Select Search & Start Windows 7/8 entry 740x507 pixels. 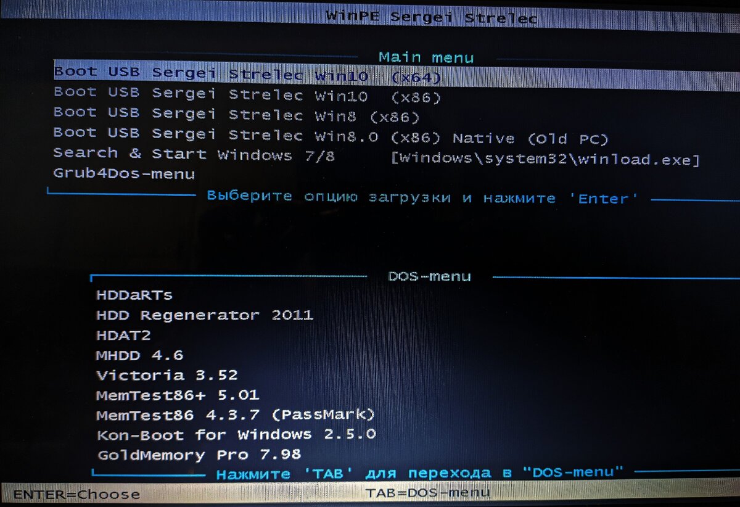point(377,157)
